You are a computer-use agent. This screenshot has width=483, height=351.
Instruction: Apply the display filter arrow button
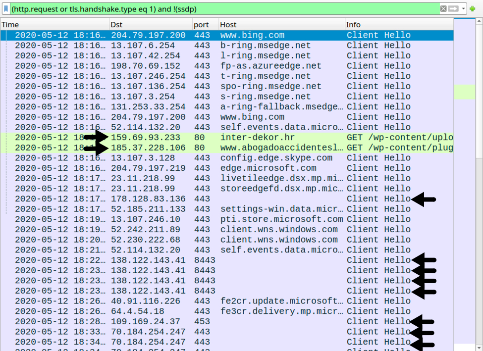tap(453, 8)
